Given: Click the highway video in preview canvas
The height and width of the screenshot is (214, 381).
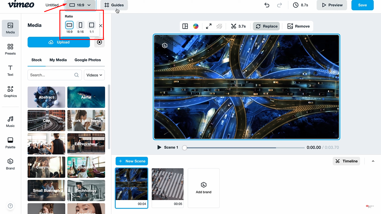Looking at the screenshot, I should [x=246, y=87].
